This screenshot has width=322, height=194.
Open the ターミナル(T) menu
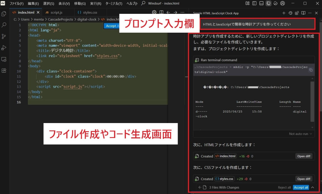click(114, 3)
